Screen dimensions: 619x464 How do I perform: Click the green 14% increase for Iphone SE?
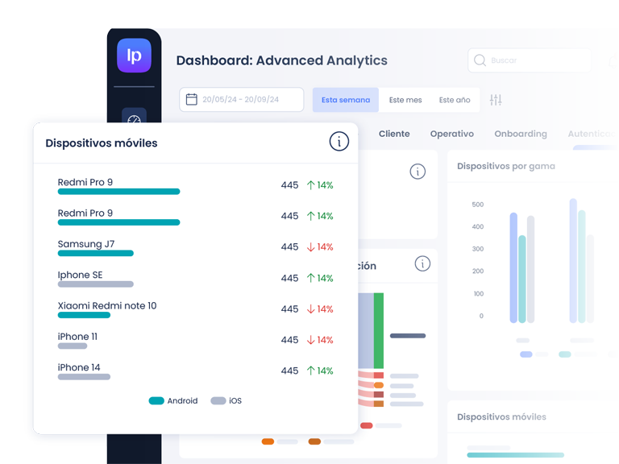[x=320, y=278]
